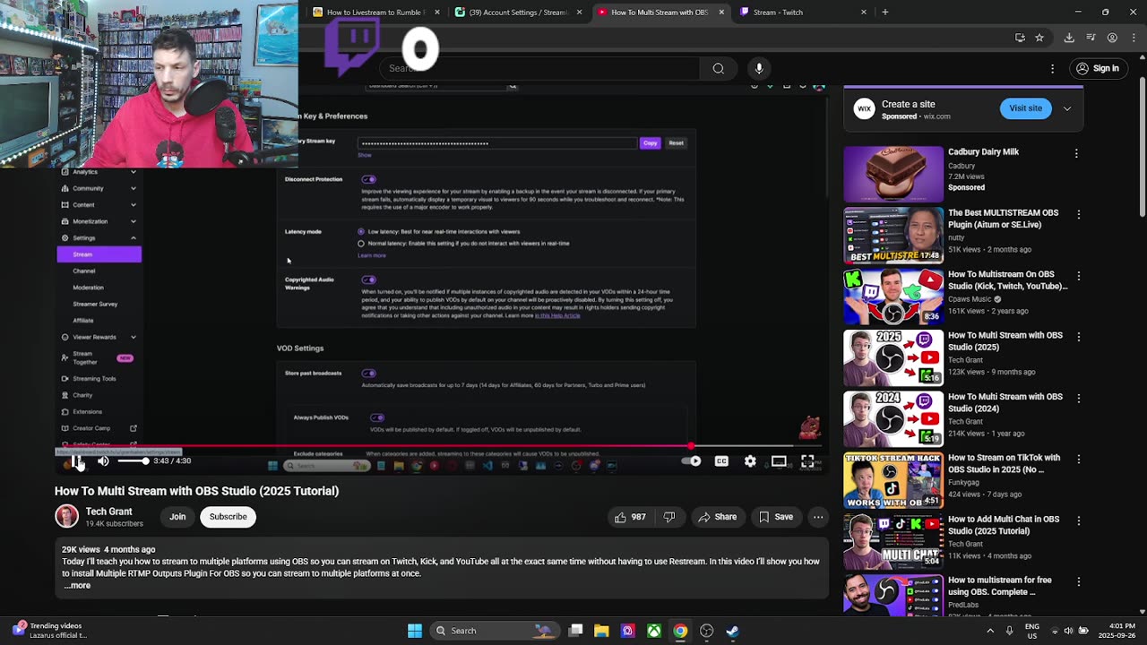Expand video description with ...more
The image size is (1147, 645).
coord(77,585)
